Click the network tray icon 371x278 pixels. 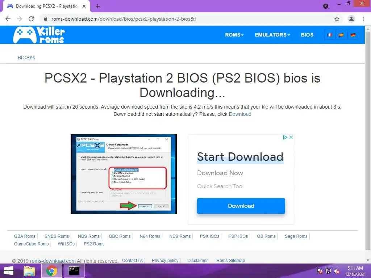coord(328,271)
